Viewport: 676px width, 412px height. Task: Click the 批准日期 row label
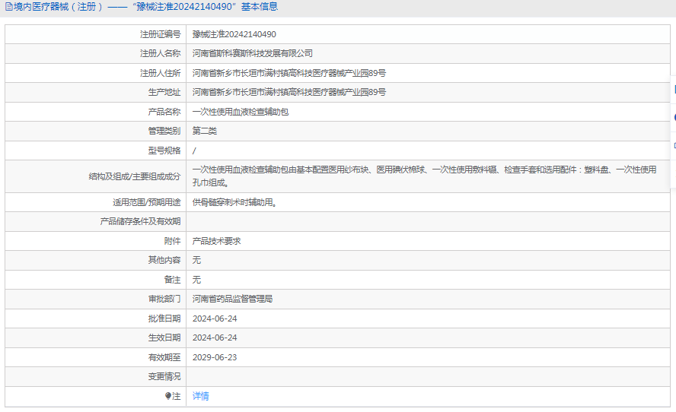click(164, 319)
